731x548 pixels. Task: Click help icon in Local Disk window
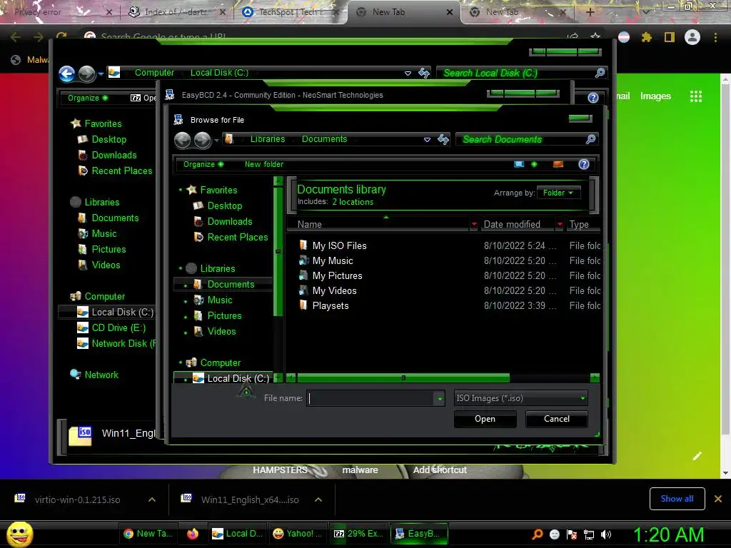coord(593,97)
